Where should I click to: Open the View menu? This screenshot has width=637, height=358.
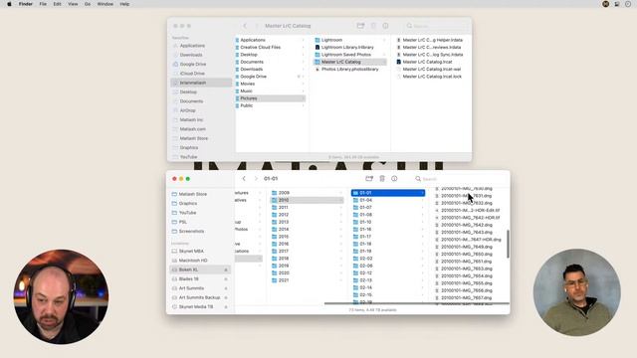[x=73, y=4]
